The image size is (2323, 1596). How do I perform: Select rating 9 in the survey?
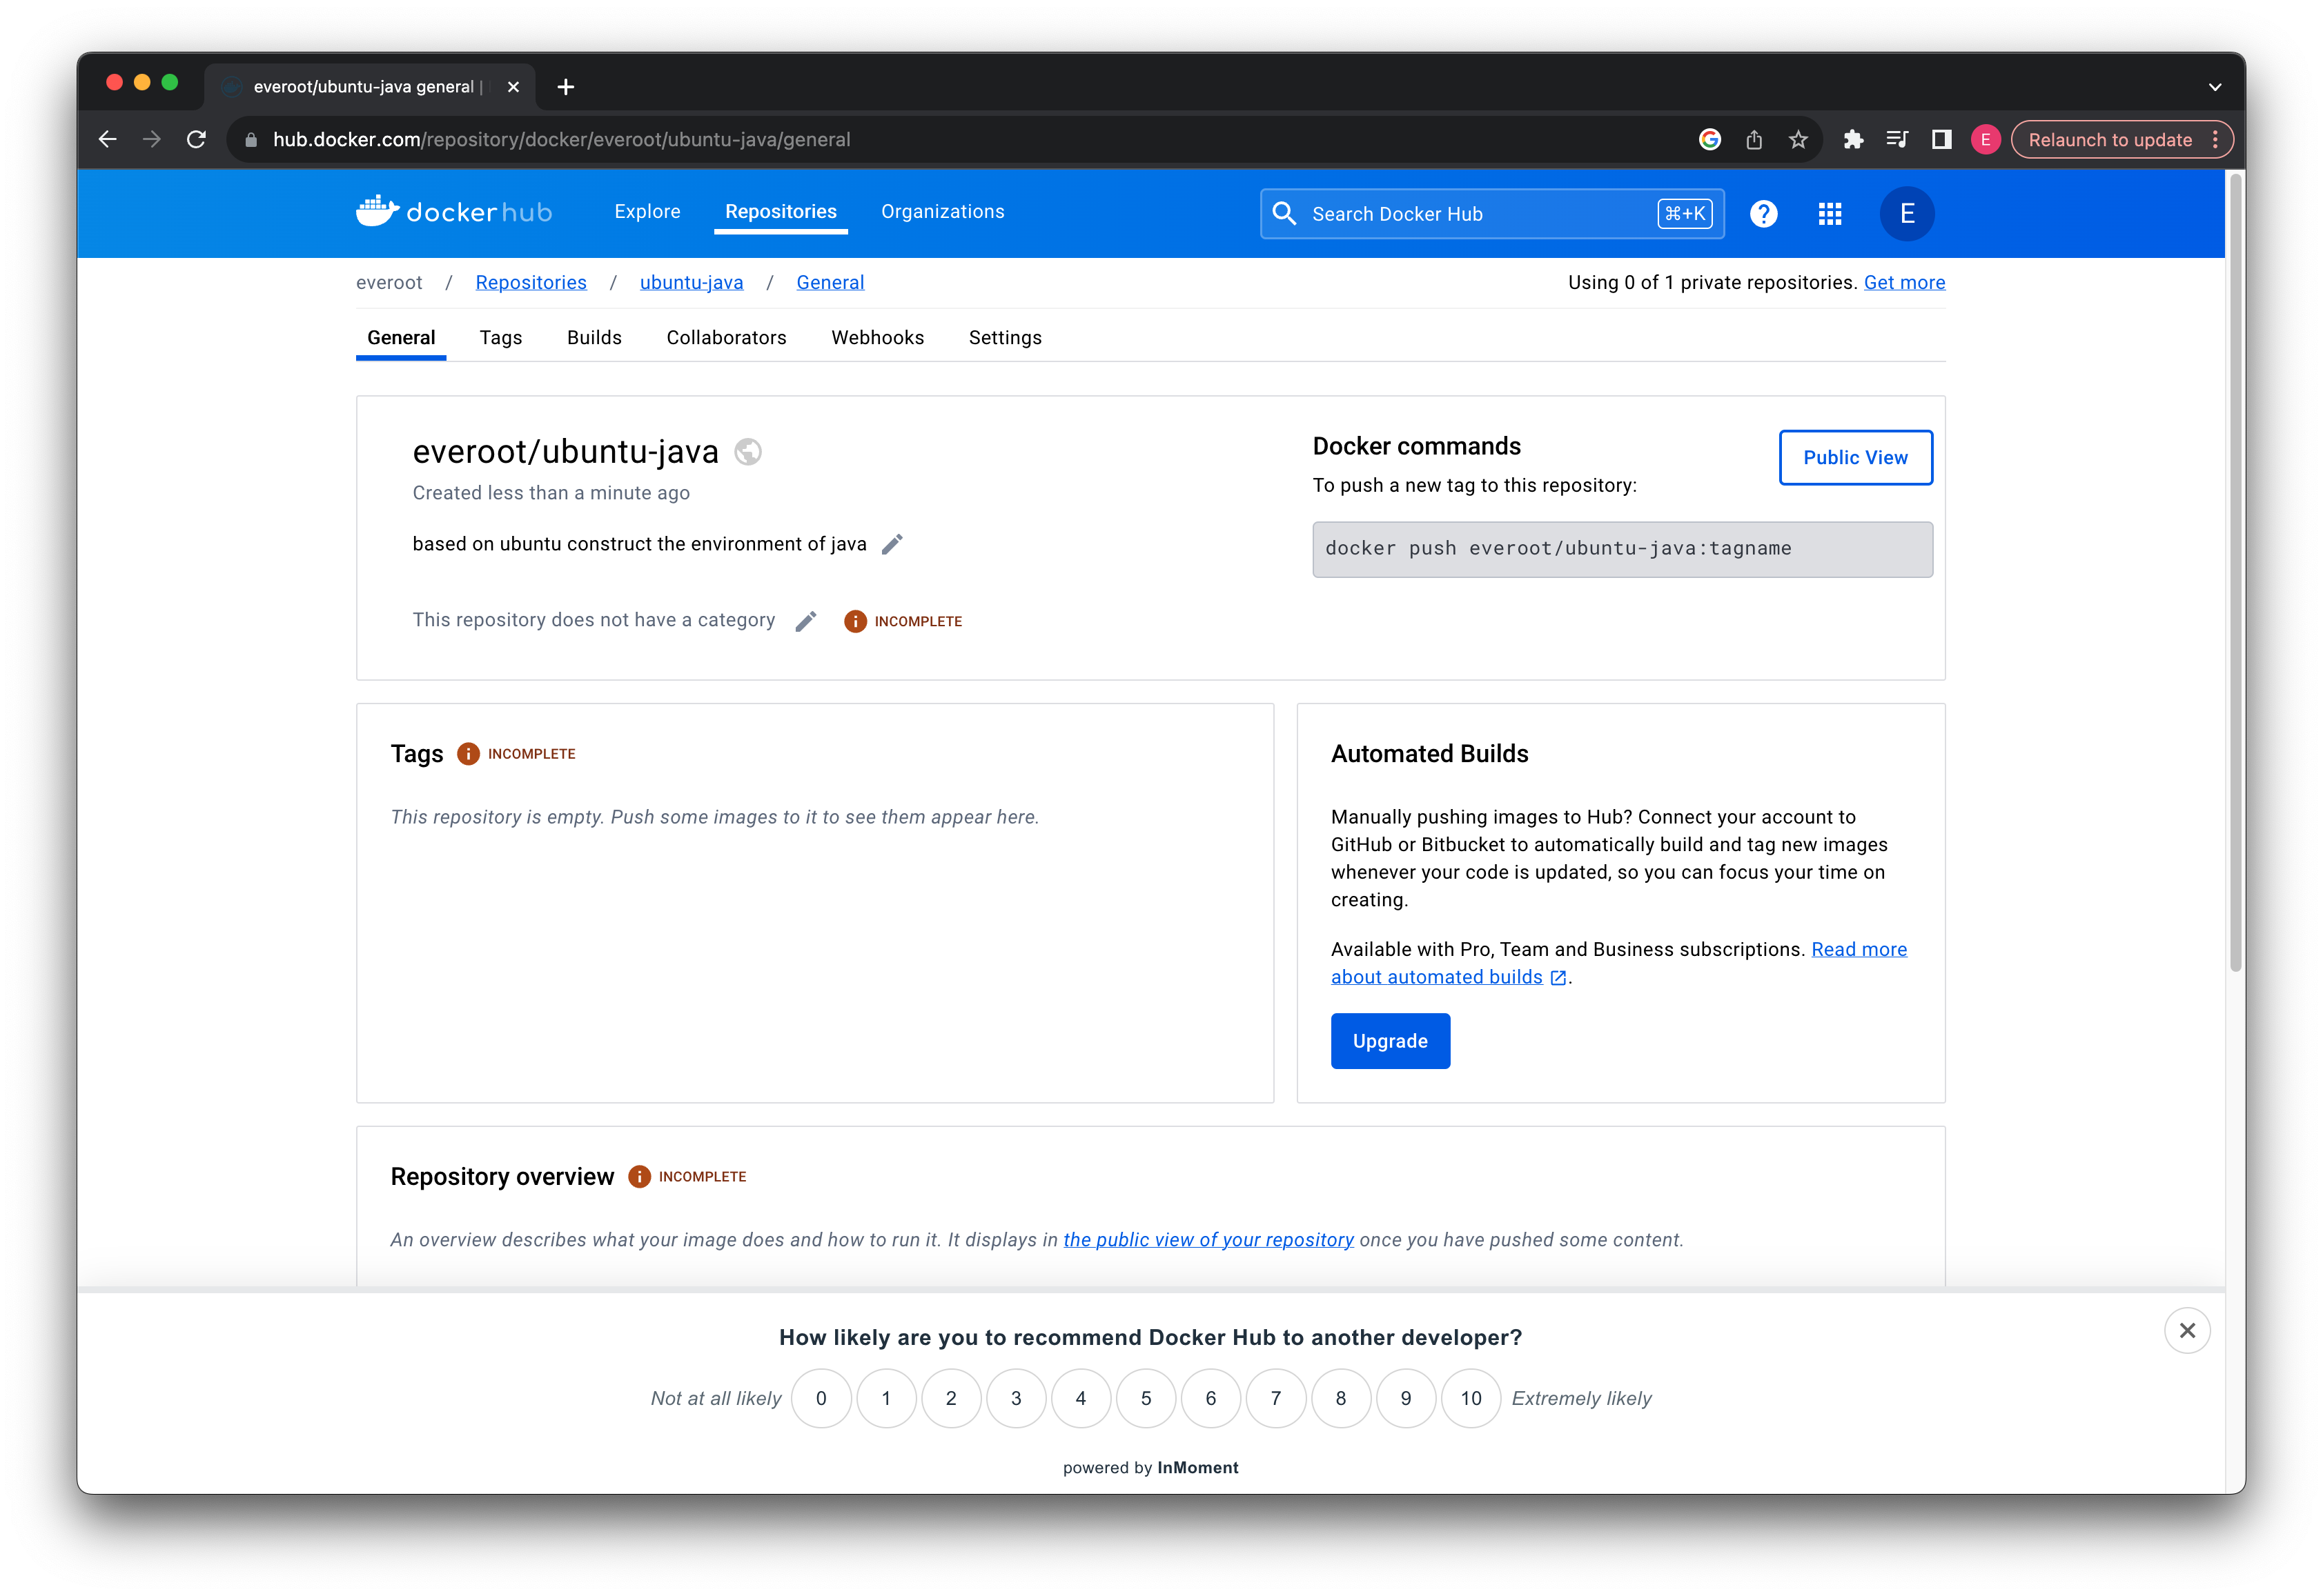coord(1406,1398)
